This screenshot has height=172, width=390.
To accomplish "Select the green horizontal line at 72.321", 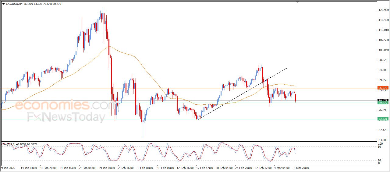I will pyautogui.click(x=189, y=119).
